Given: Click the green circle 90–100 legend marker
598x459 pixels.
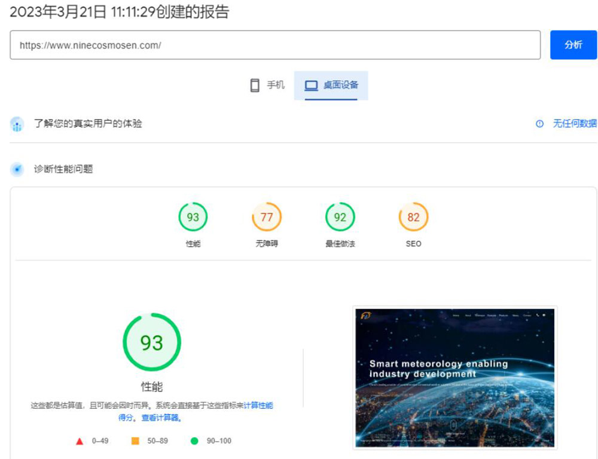Looking at the screenshot, I should [194, 441].
